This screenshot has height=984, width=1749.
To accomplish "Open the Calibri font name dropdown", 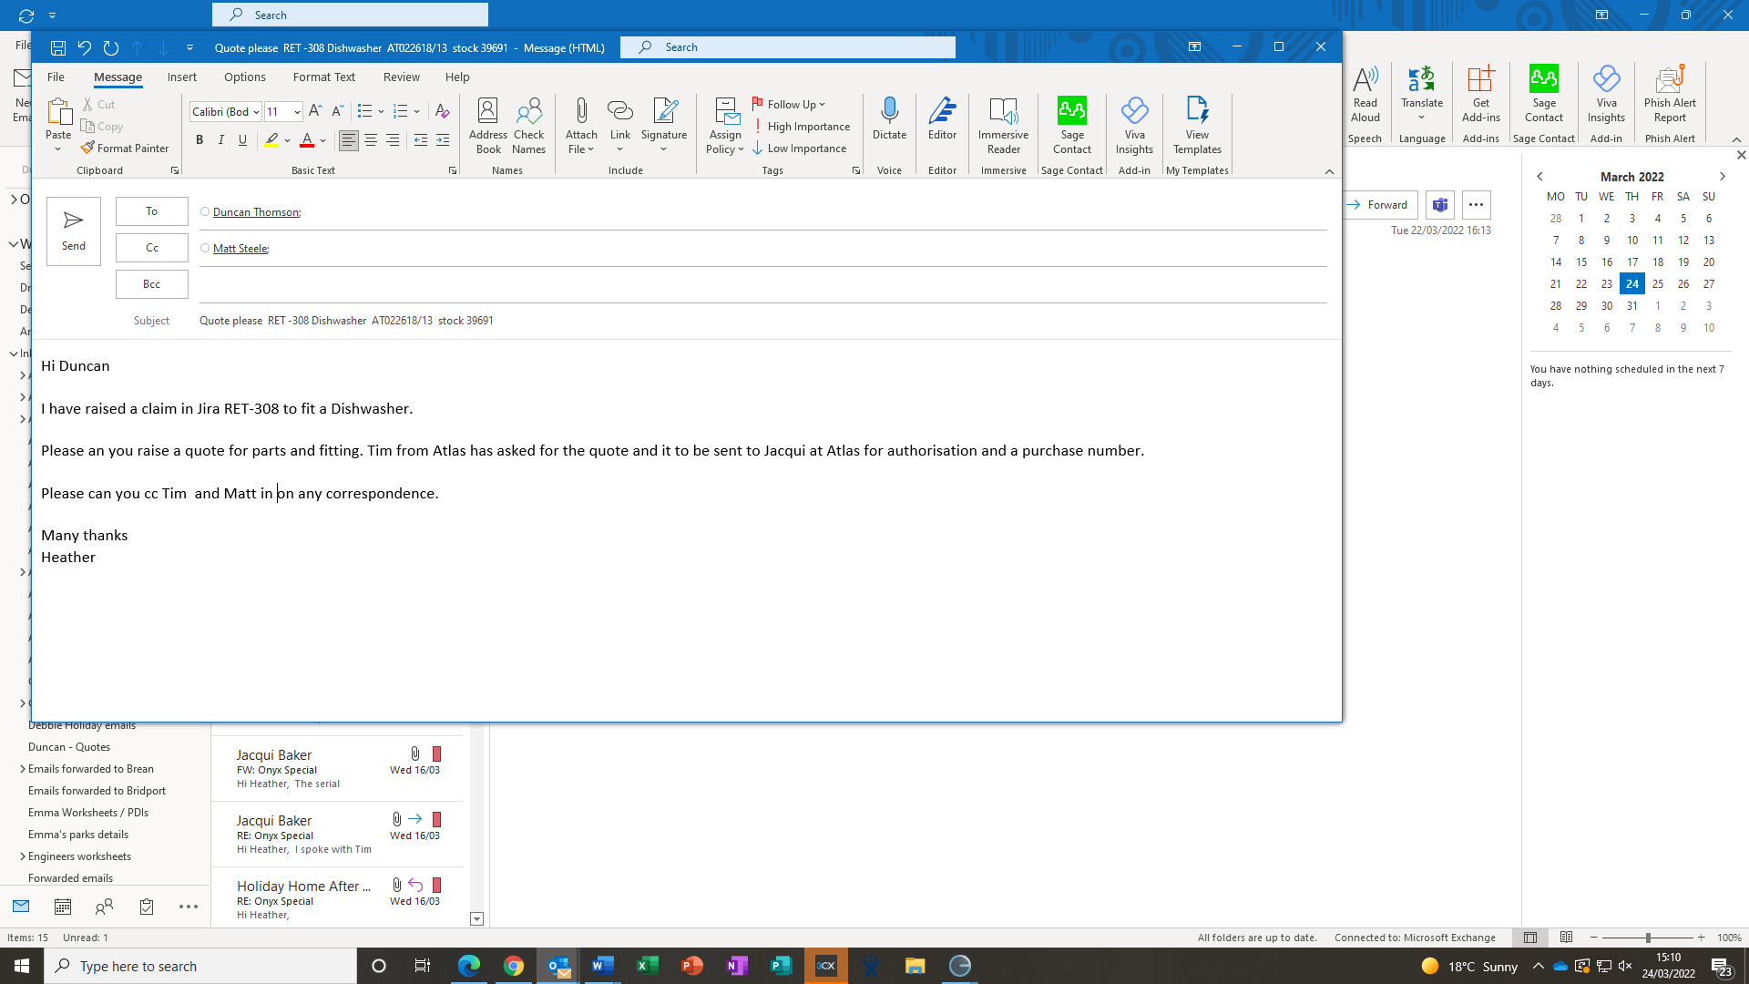I will [x=256, y=112].
